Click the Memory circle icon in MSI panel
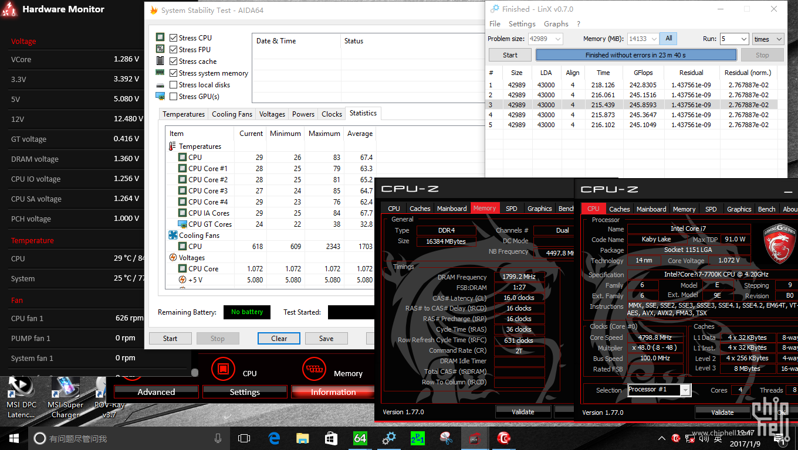Viewport: 798px width, 450px height. pos(315,369)
